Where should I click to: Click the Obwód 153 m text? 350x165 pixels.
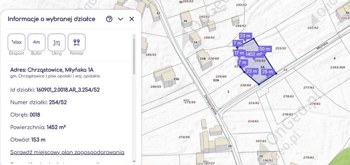point(28,140)
